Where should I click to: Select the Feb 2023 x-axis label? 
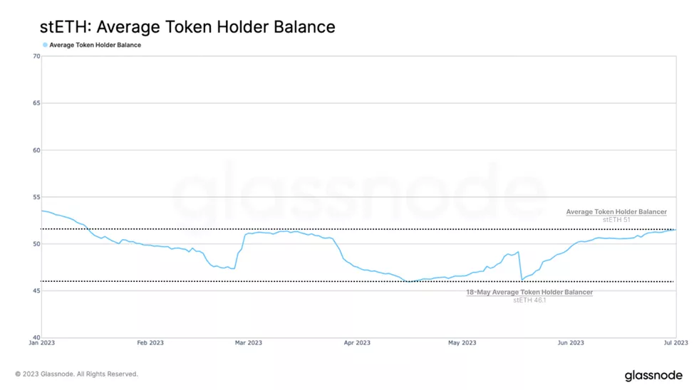(x=150, y=342)
